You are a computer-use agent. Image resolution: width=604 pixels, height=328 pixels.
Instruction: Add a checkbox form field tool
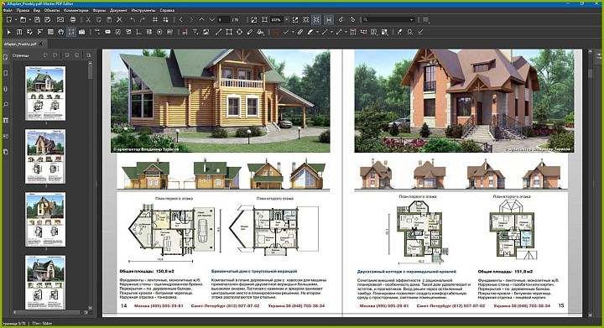118,32
